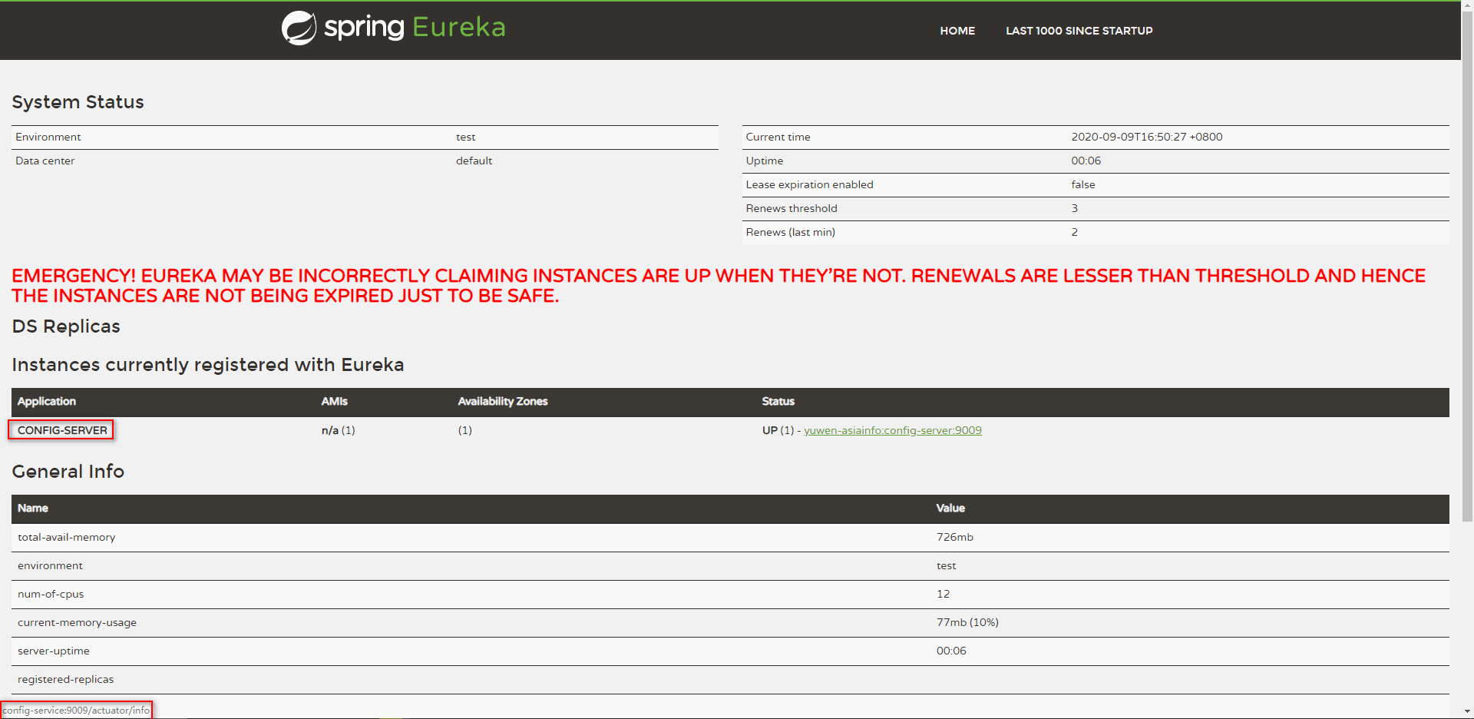This screenshot has height=719, width=1474.
Task: Click the 'UP (1)' status text
Action: point(778,430)
